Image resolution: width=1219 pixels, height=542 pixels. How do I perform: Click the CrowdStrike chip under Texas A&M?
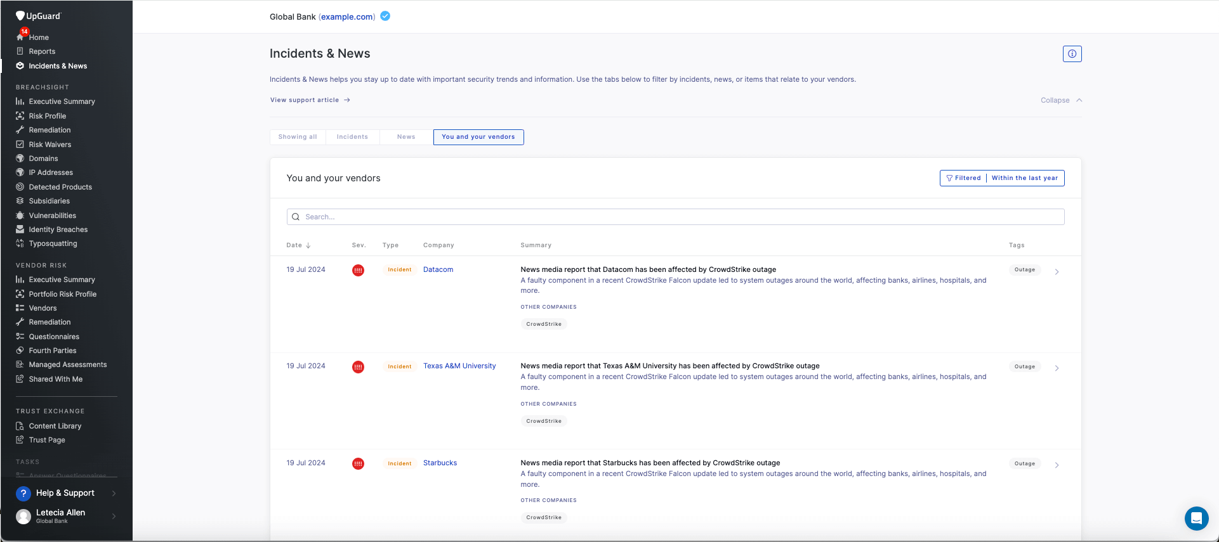click(544, 421)
